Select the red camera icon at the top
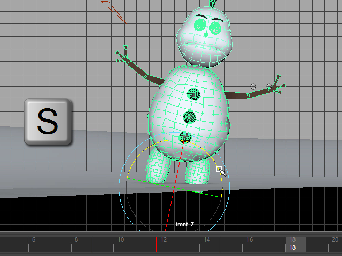This screenshot has height=256, width=342. point(114,10)
